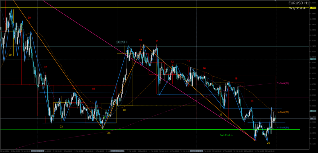Select the yellow day marker 20
This screenshot has width=318, height=153.
268,143
